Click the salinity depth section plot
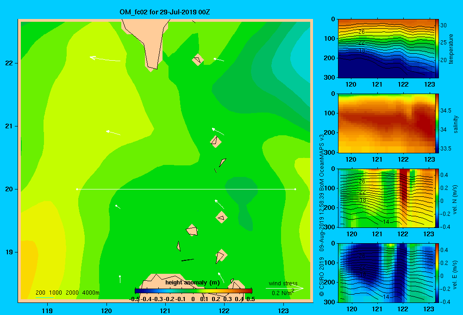 click(386, 123)
